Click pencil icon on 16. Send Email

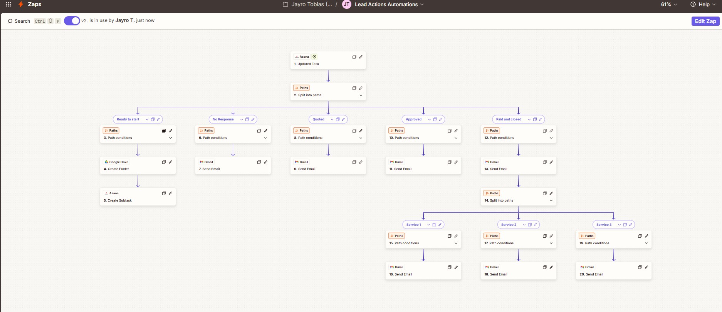pos(456,267)
